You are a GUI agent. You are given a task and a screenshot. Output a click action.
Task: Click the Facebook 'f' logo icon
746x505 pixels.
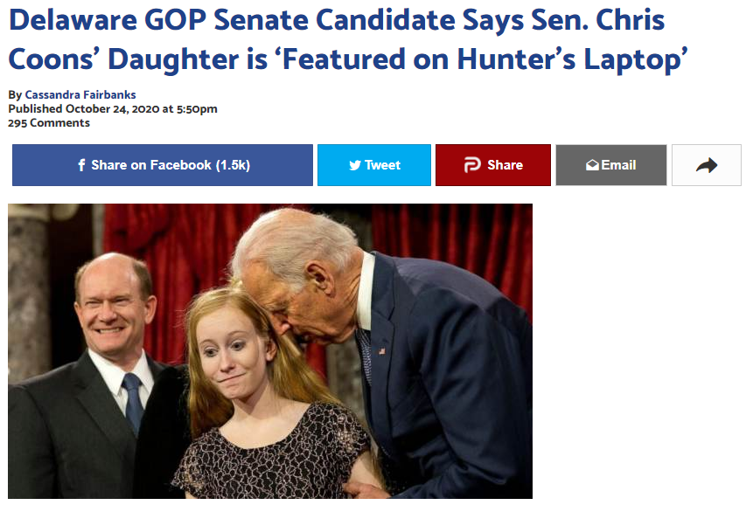point(81,165)
